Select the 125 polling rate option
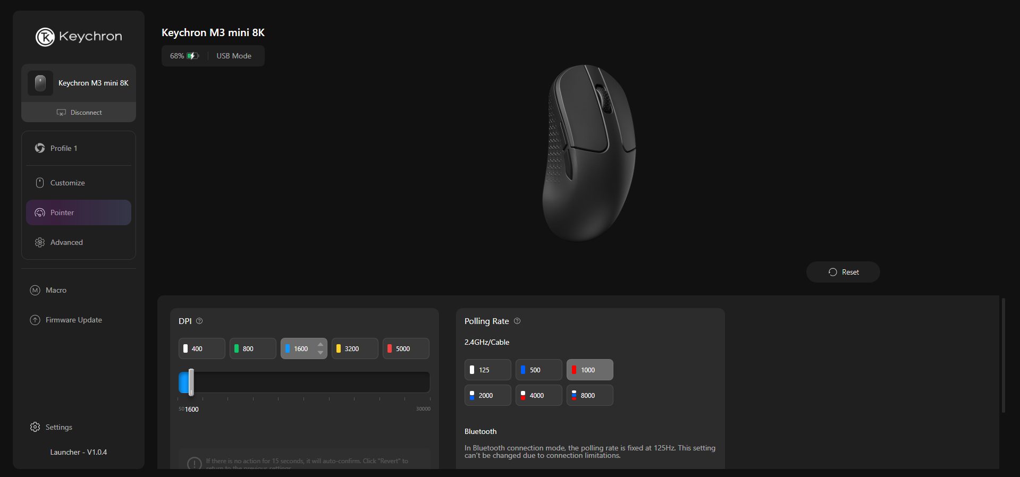The image size is (1020, 477). pyautogui.click(x=488, y=370)
